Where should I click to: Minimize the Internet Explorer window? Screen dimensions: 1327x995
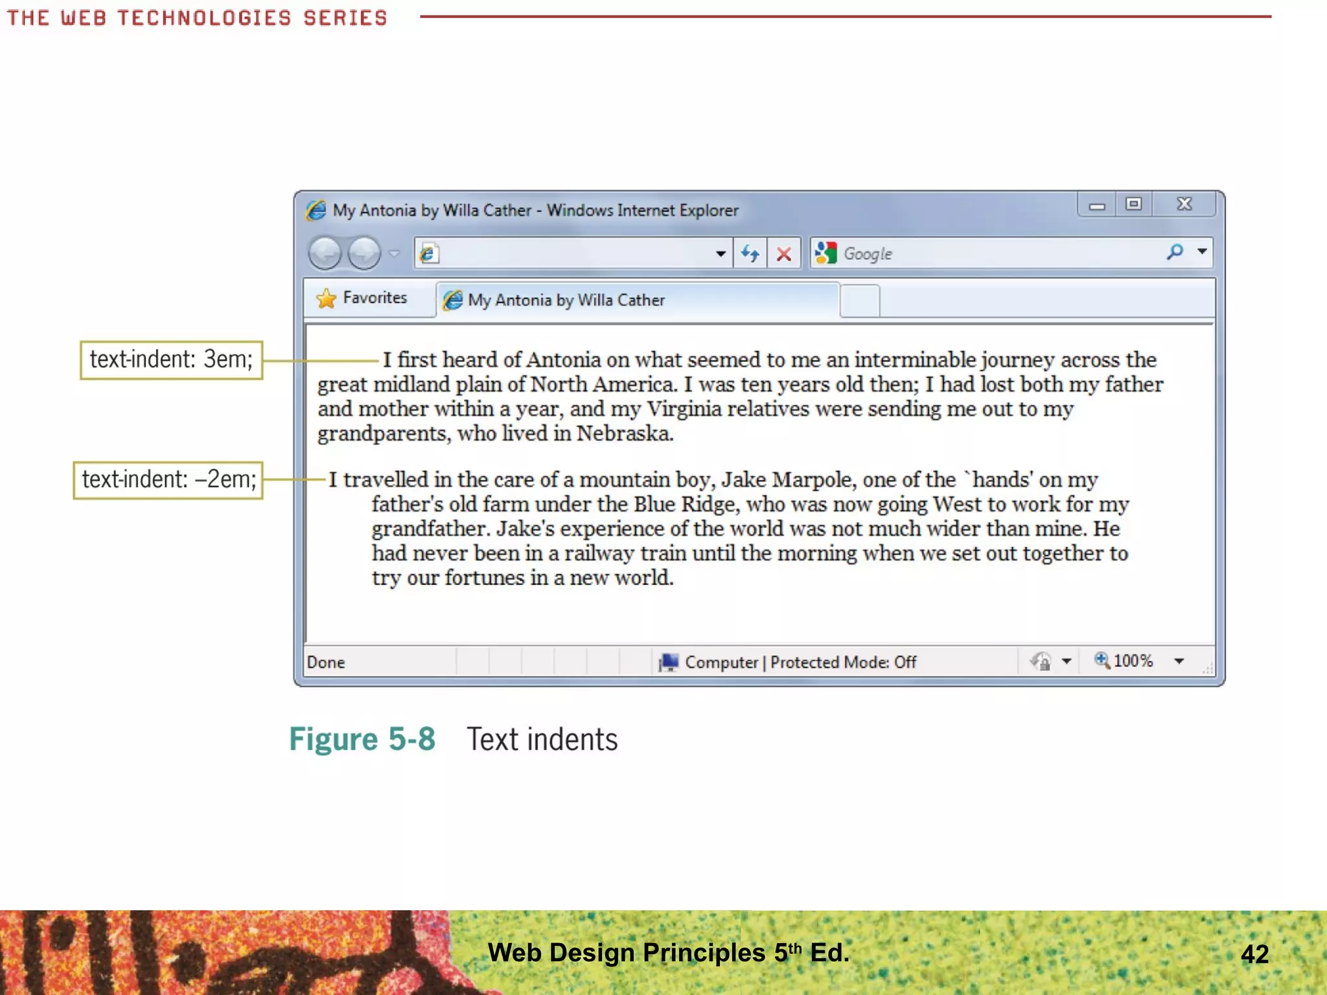[1097, 205]
